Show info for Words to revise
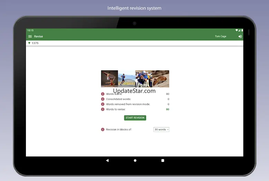The image size is (269, 181). tap(103, 109)
